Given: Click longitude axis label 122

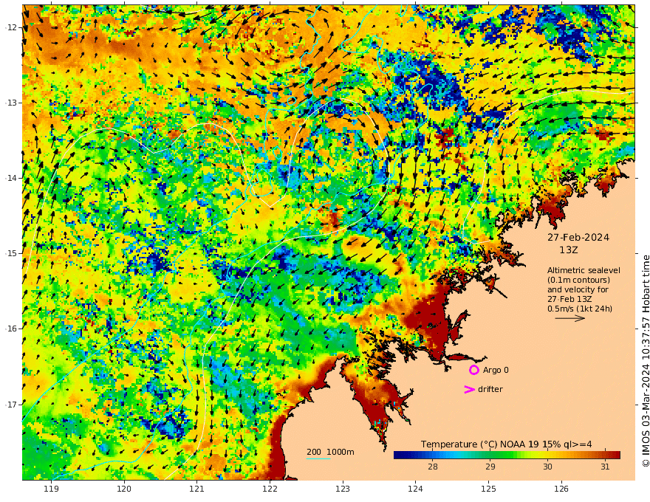Looking at the screenshot, I should 270,489.
